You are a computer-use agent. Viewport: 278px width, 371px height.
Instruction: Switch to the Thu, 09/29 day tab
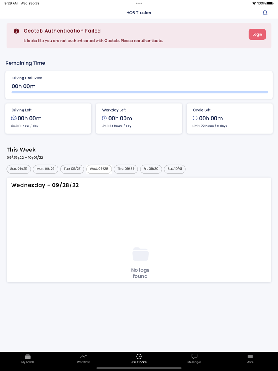point(126,169)
